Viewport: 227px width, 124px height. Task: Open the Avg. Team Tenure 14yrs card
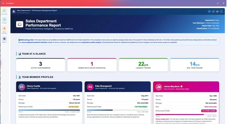coord(194,65)
